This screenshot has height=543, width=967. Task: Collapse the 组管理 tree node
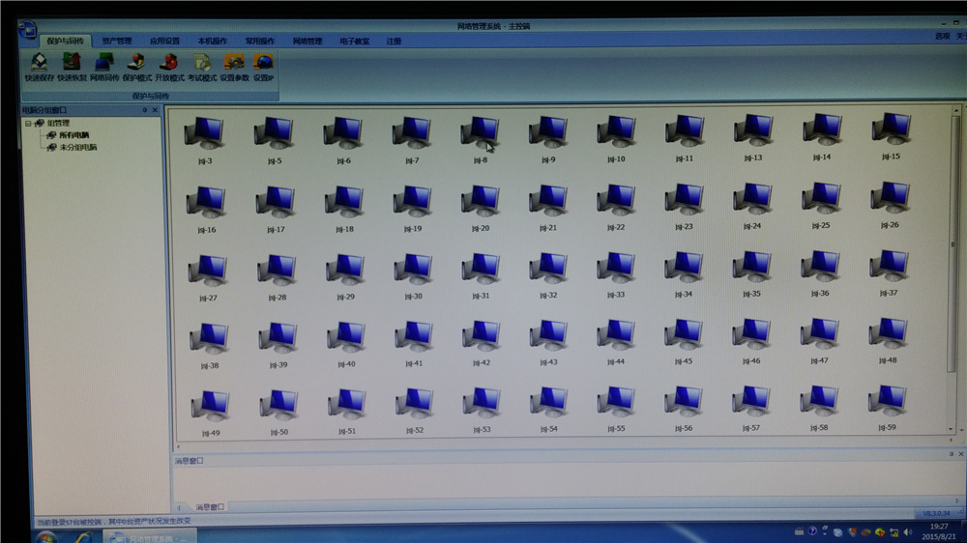pyautogui.click(x=28, y=124)
